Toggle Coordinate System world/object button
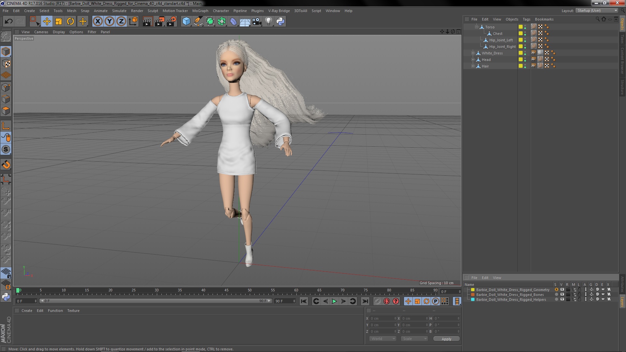The width and height of the screenshot is (626, 352). tap(133, 22)
